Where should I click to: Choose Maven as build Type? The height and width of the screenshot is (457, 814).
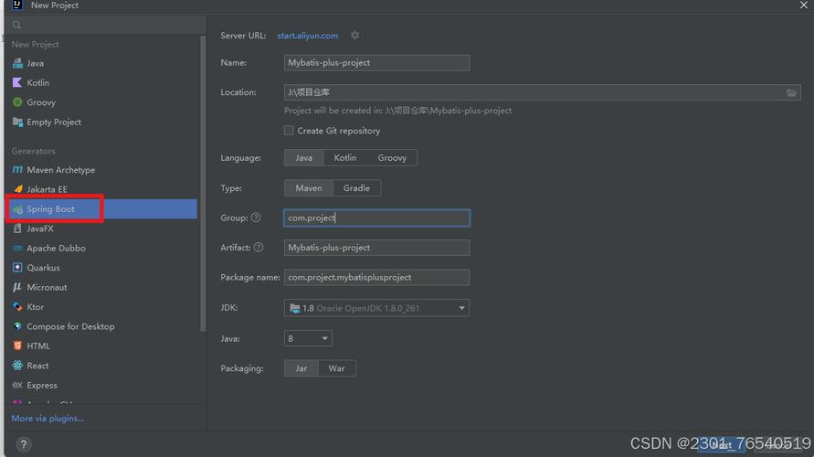(x=309, y=188)
